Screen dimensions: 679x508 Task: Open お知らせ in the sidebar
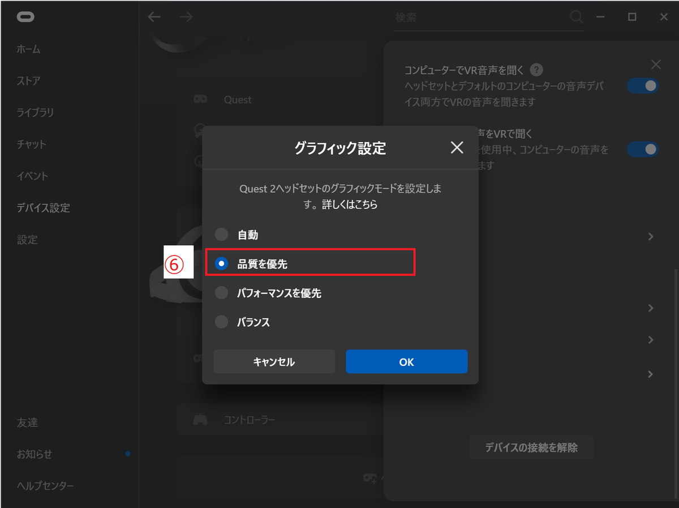coord(34,454)
